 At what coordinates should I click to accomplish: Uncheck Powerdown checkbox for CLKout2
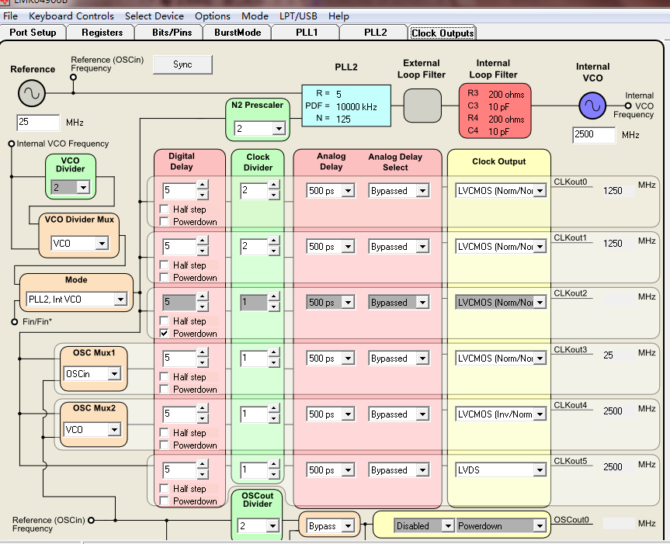click(164, 334)
